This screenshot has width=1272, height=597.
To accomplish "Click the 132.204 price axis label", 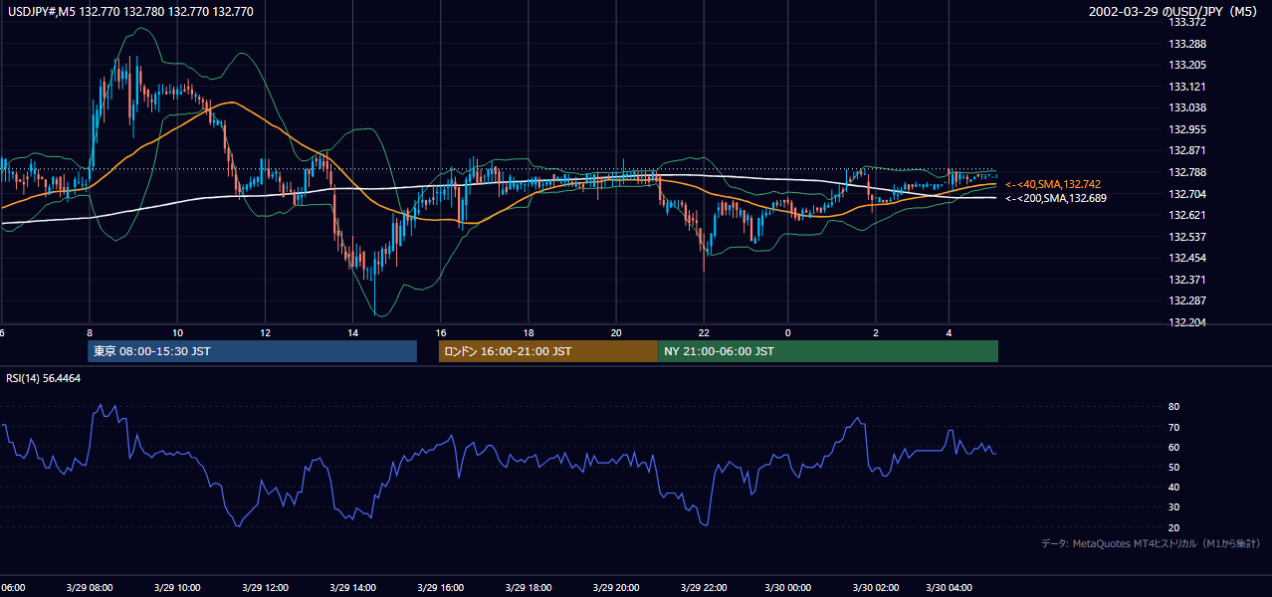I will (x=1187, y=322).
